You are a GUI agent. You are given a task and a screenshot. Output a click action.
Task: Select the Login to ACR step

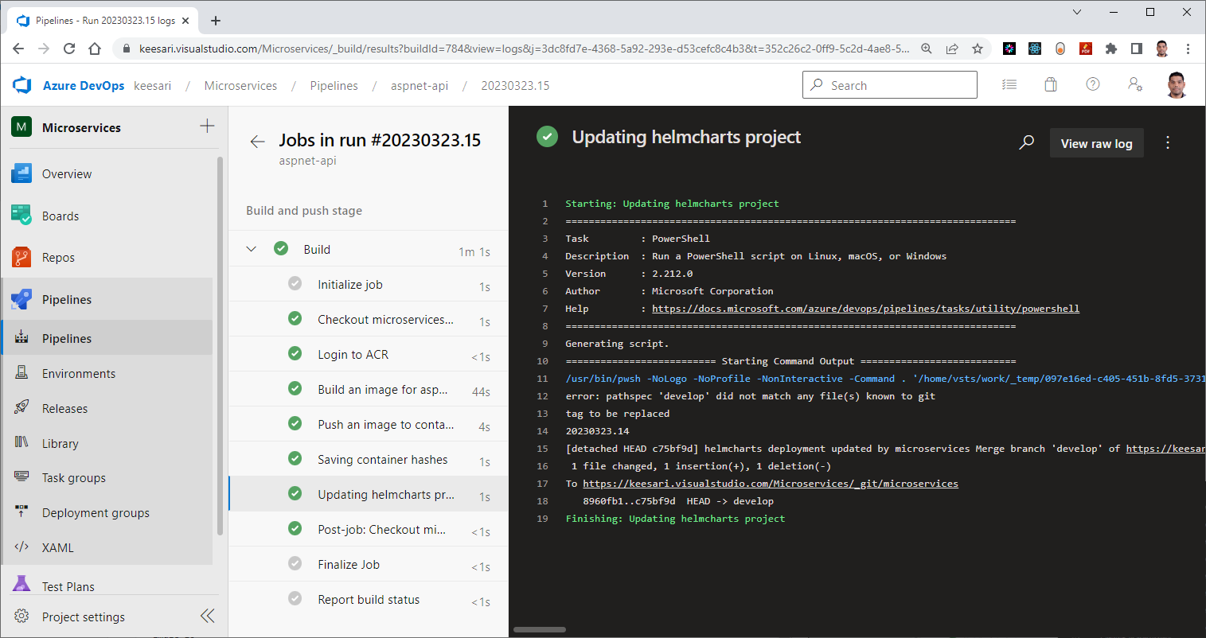click(x=369, y=354)
